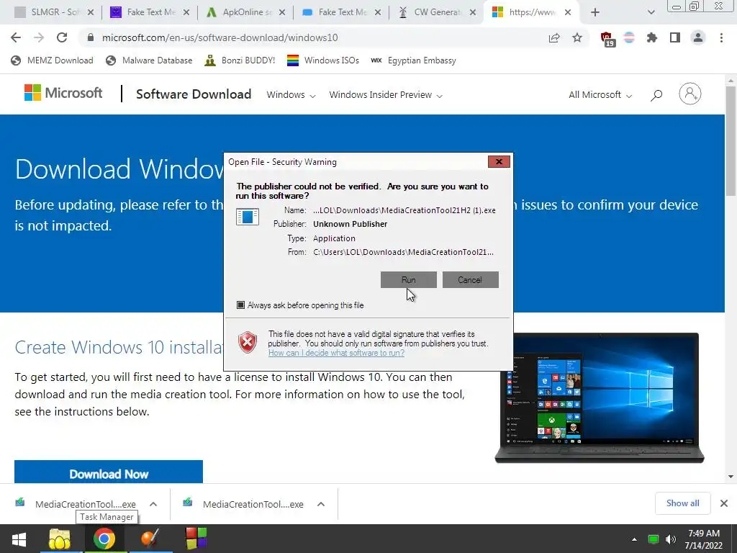Reload the page with the refresh icon

pos(62,37)
